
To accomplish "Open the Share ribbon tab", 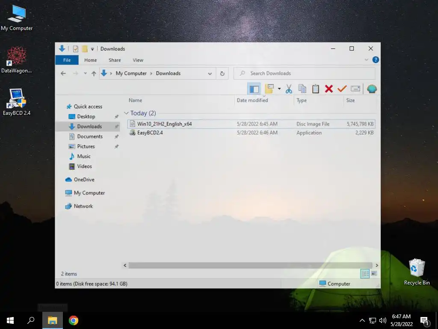I will [x=115, y=60].
